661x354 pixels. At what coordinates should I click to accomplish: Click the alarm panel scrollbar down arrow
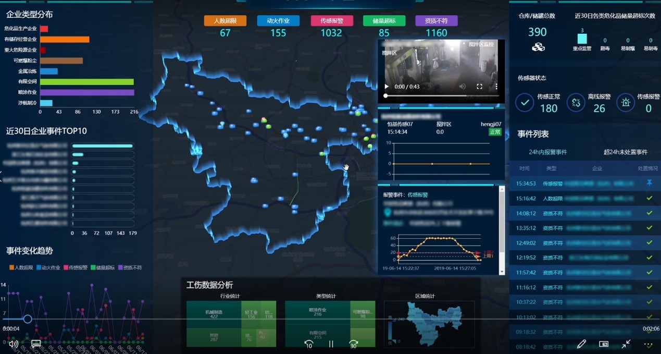502,272
